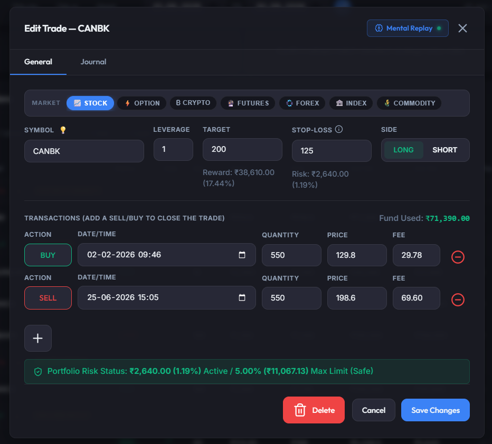492x444 pixels.
Task: Select the INDEX market type
Action: [x=351, y=103]
